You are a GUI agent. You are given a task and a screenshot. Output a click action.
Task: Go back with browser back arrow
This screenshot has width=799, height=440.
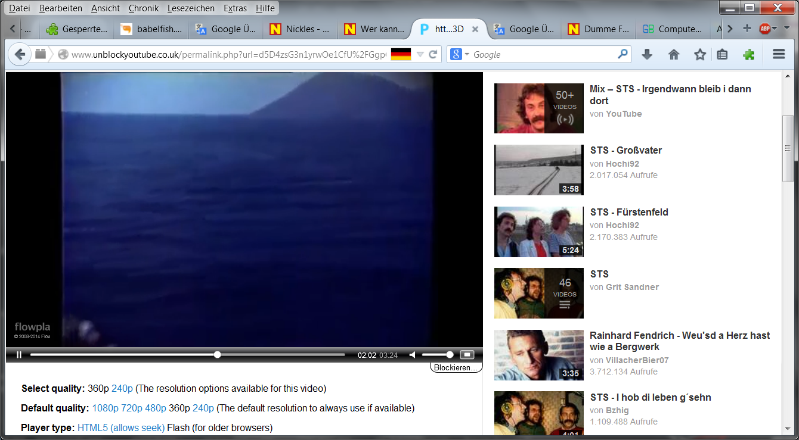20,54
